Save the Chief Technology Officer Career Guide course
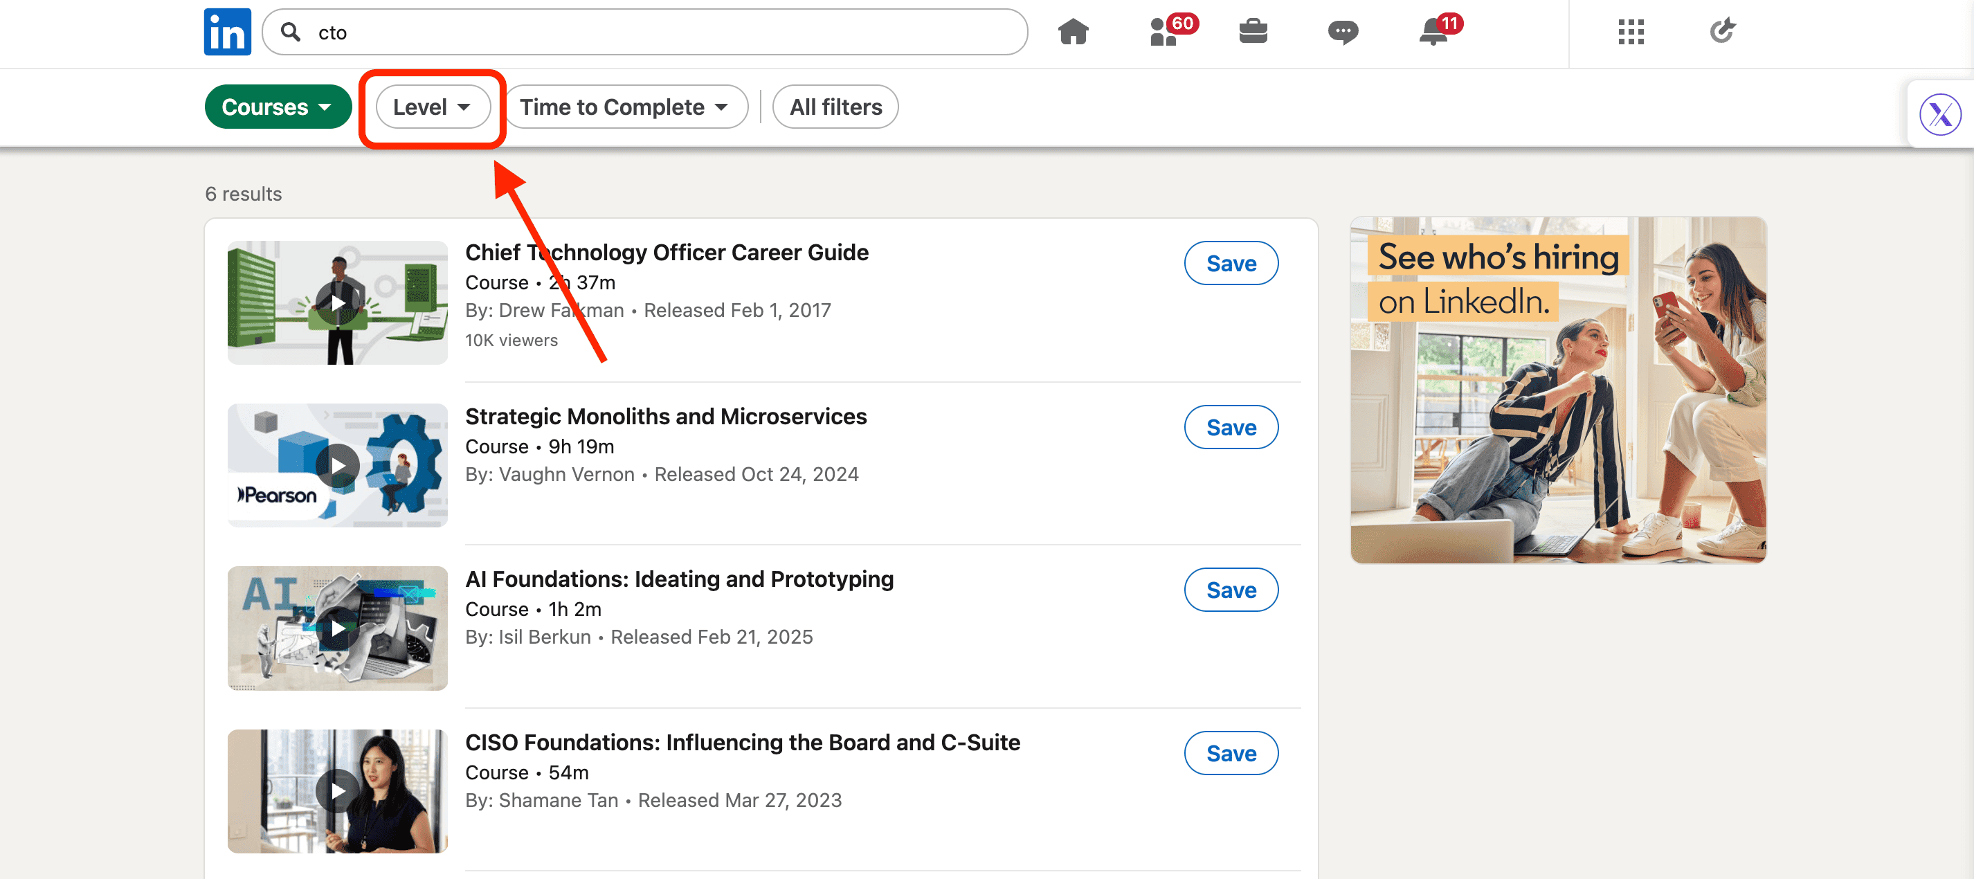The height and width of the screenshot is (879, 1974). pyautogui.click(x=1231, y=264)
